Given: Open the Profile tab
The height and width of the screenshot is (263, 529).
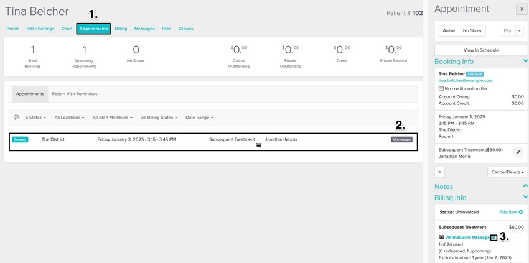Looking at the screenshot, I should pyautogui.click(x=13, y=29).
